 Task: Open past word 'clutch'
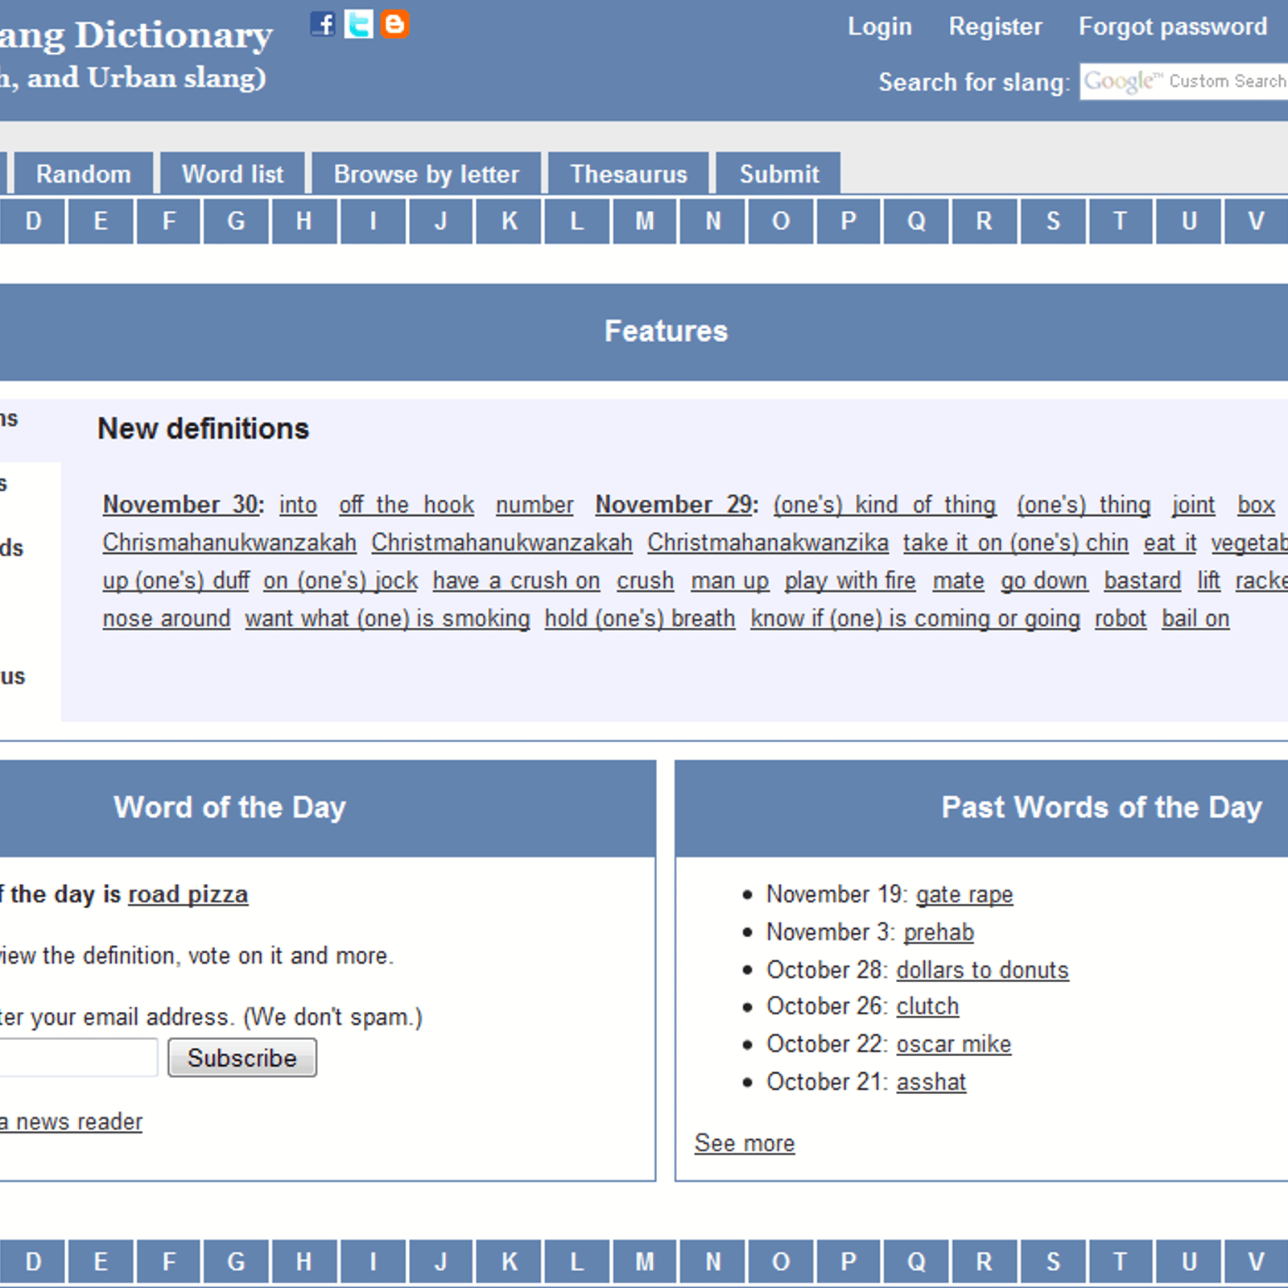(x=927, y=1006)
